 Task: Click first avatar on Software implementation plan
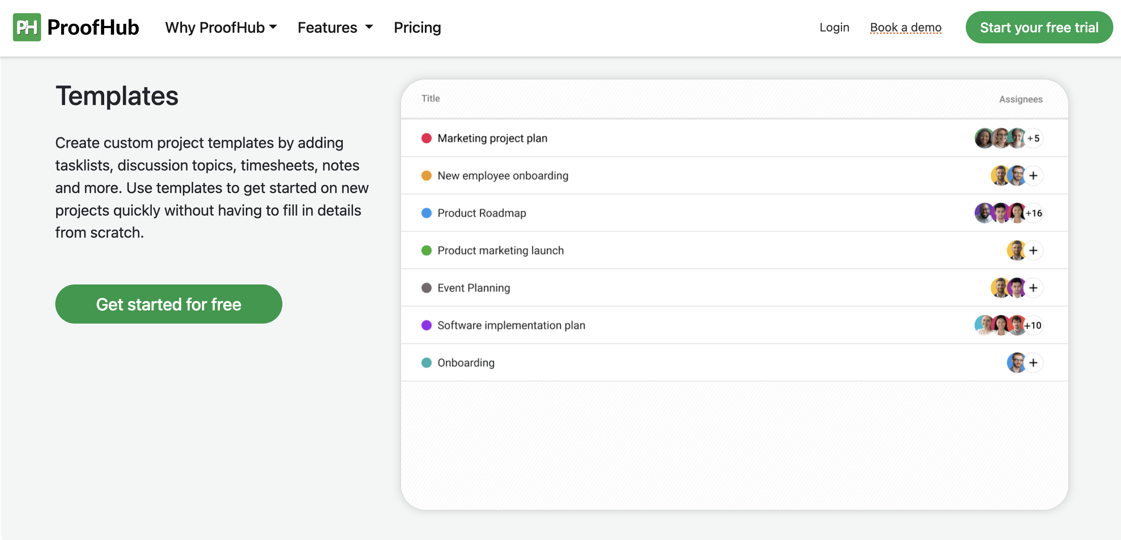pos(984,325)
